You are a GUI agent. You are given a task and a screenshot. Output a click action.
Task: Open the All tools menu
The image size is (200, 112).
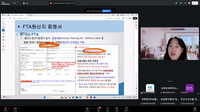point(4,18)
